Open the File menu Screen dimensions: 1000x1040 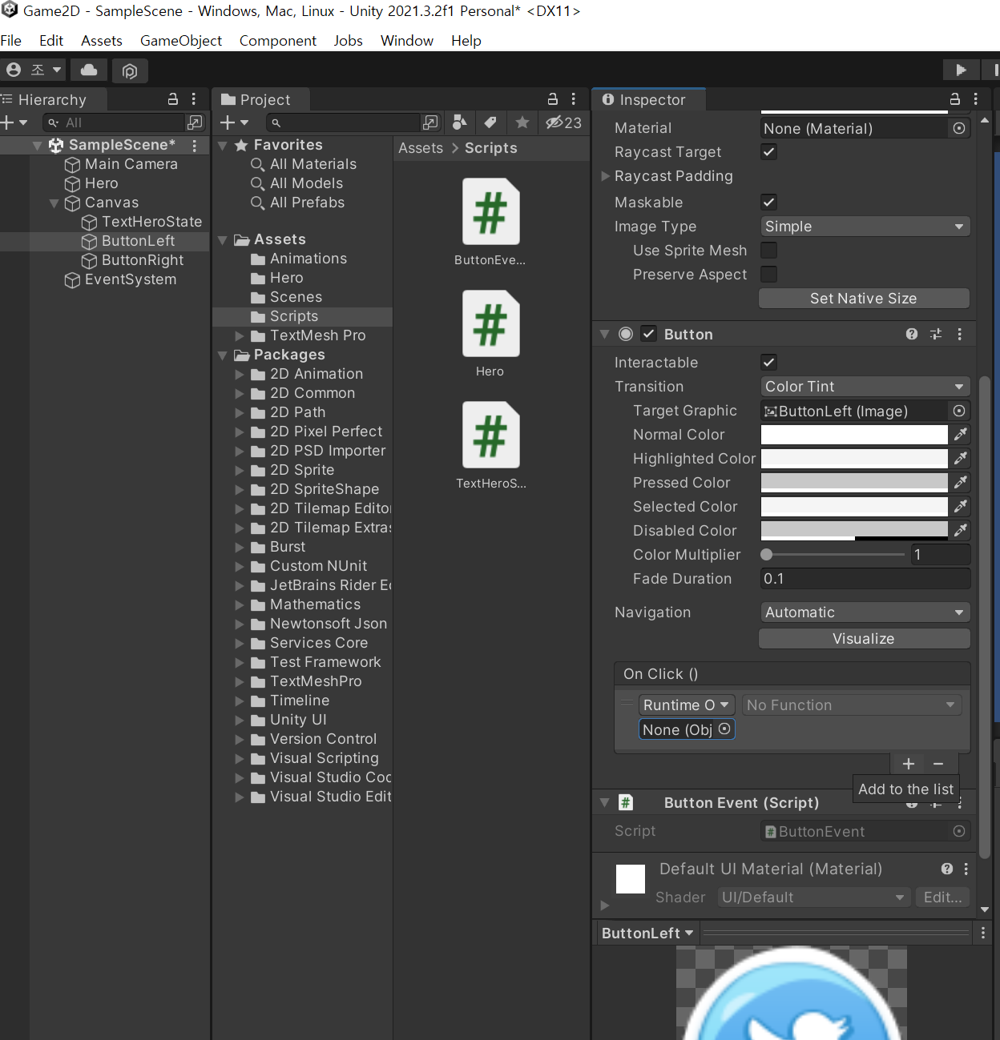pos(11,41)
